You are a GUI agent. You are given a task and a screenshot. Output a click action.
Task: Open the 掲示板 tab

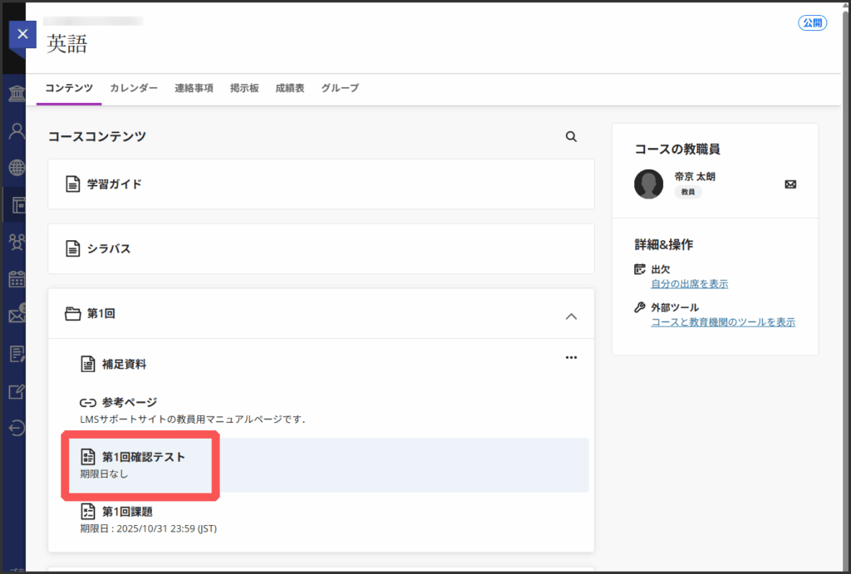click(244, 88)
